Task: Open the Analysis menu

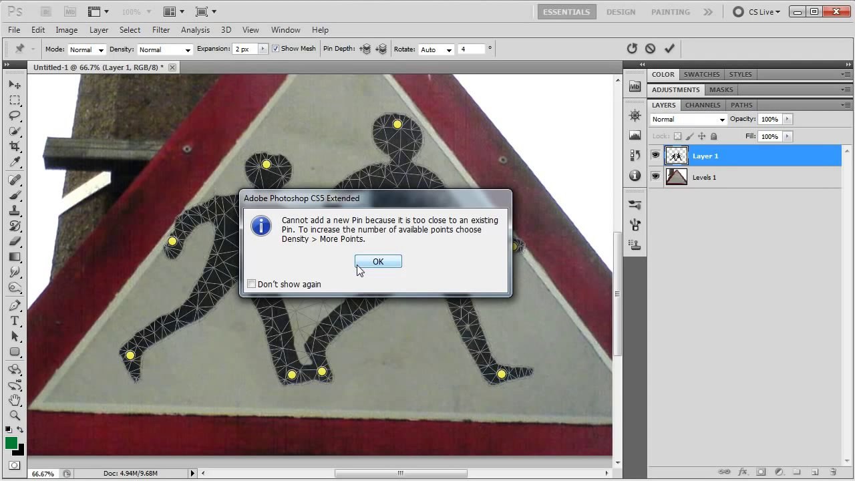Action: (195, 30)
